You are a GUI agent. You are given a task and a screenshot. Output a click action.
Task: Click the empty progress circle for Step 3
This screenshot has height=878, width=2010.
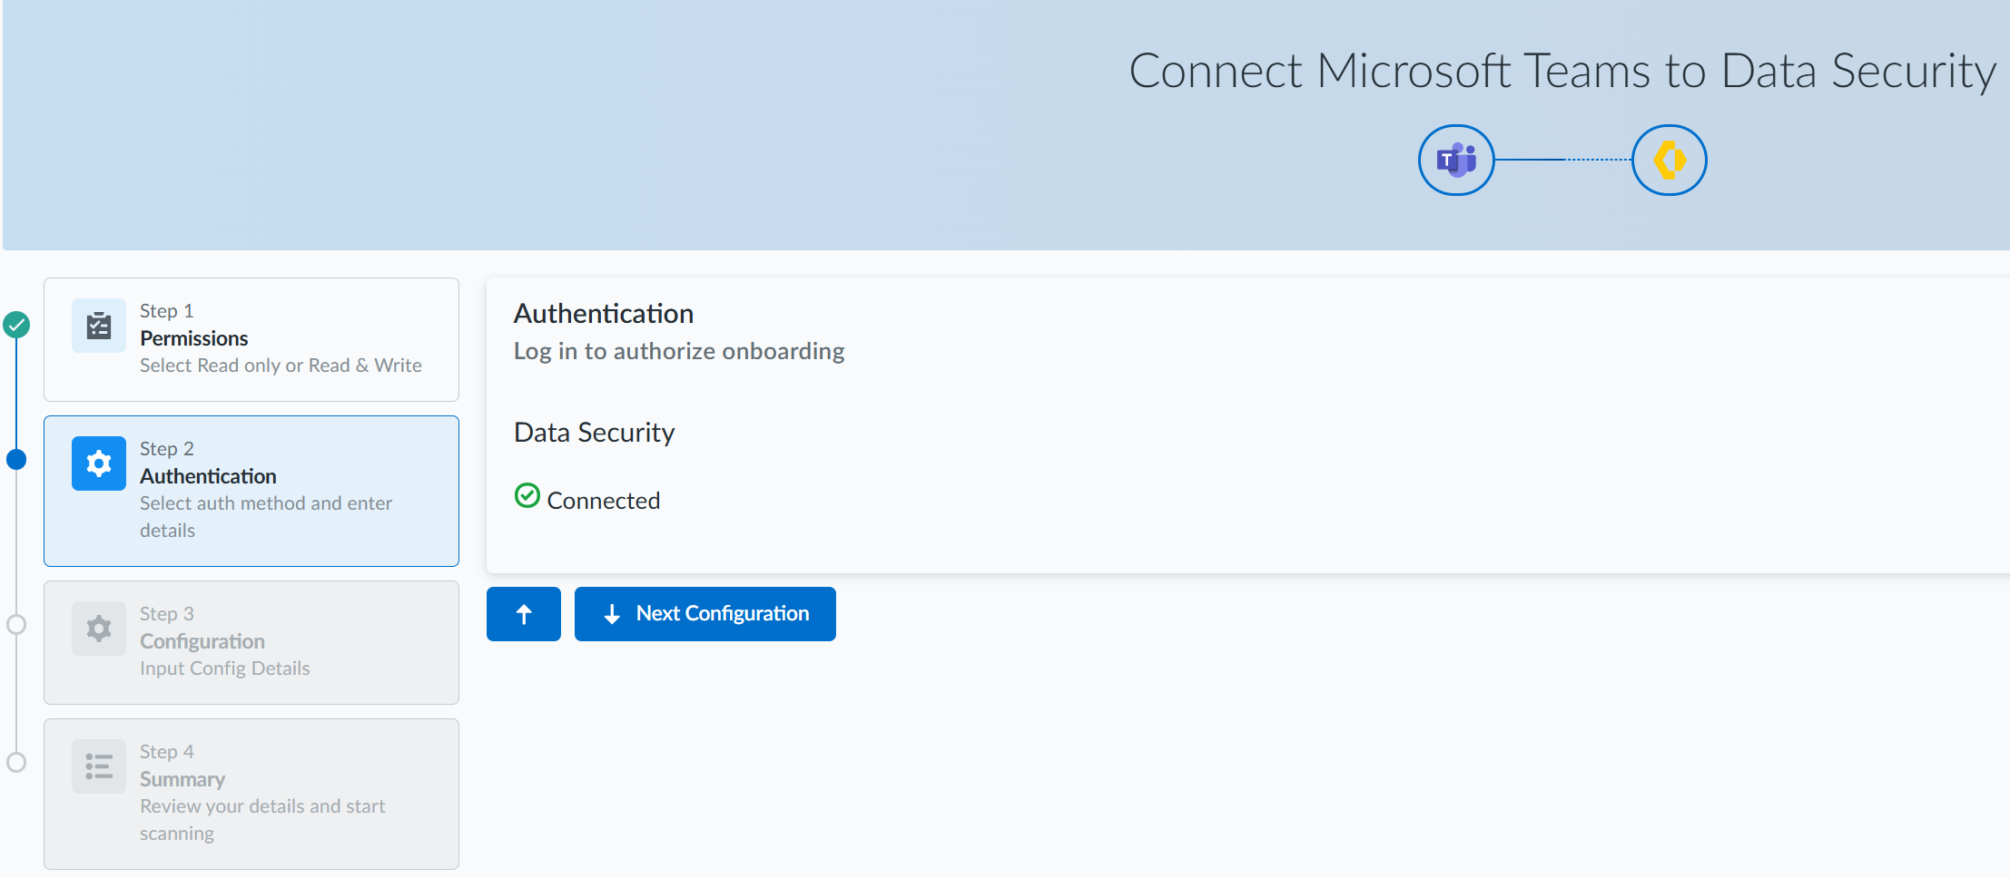16,624
